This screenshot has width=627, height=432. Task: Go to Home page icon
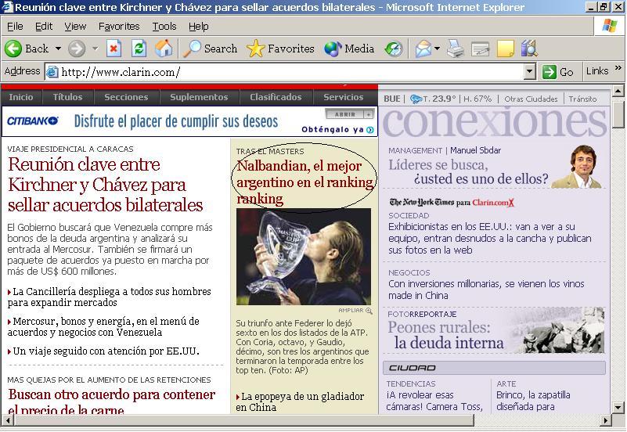pyautogui.click(x=164, y=49)
